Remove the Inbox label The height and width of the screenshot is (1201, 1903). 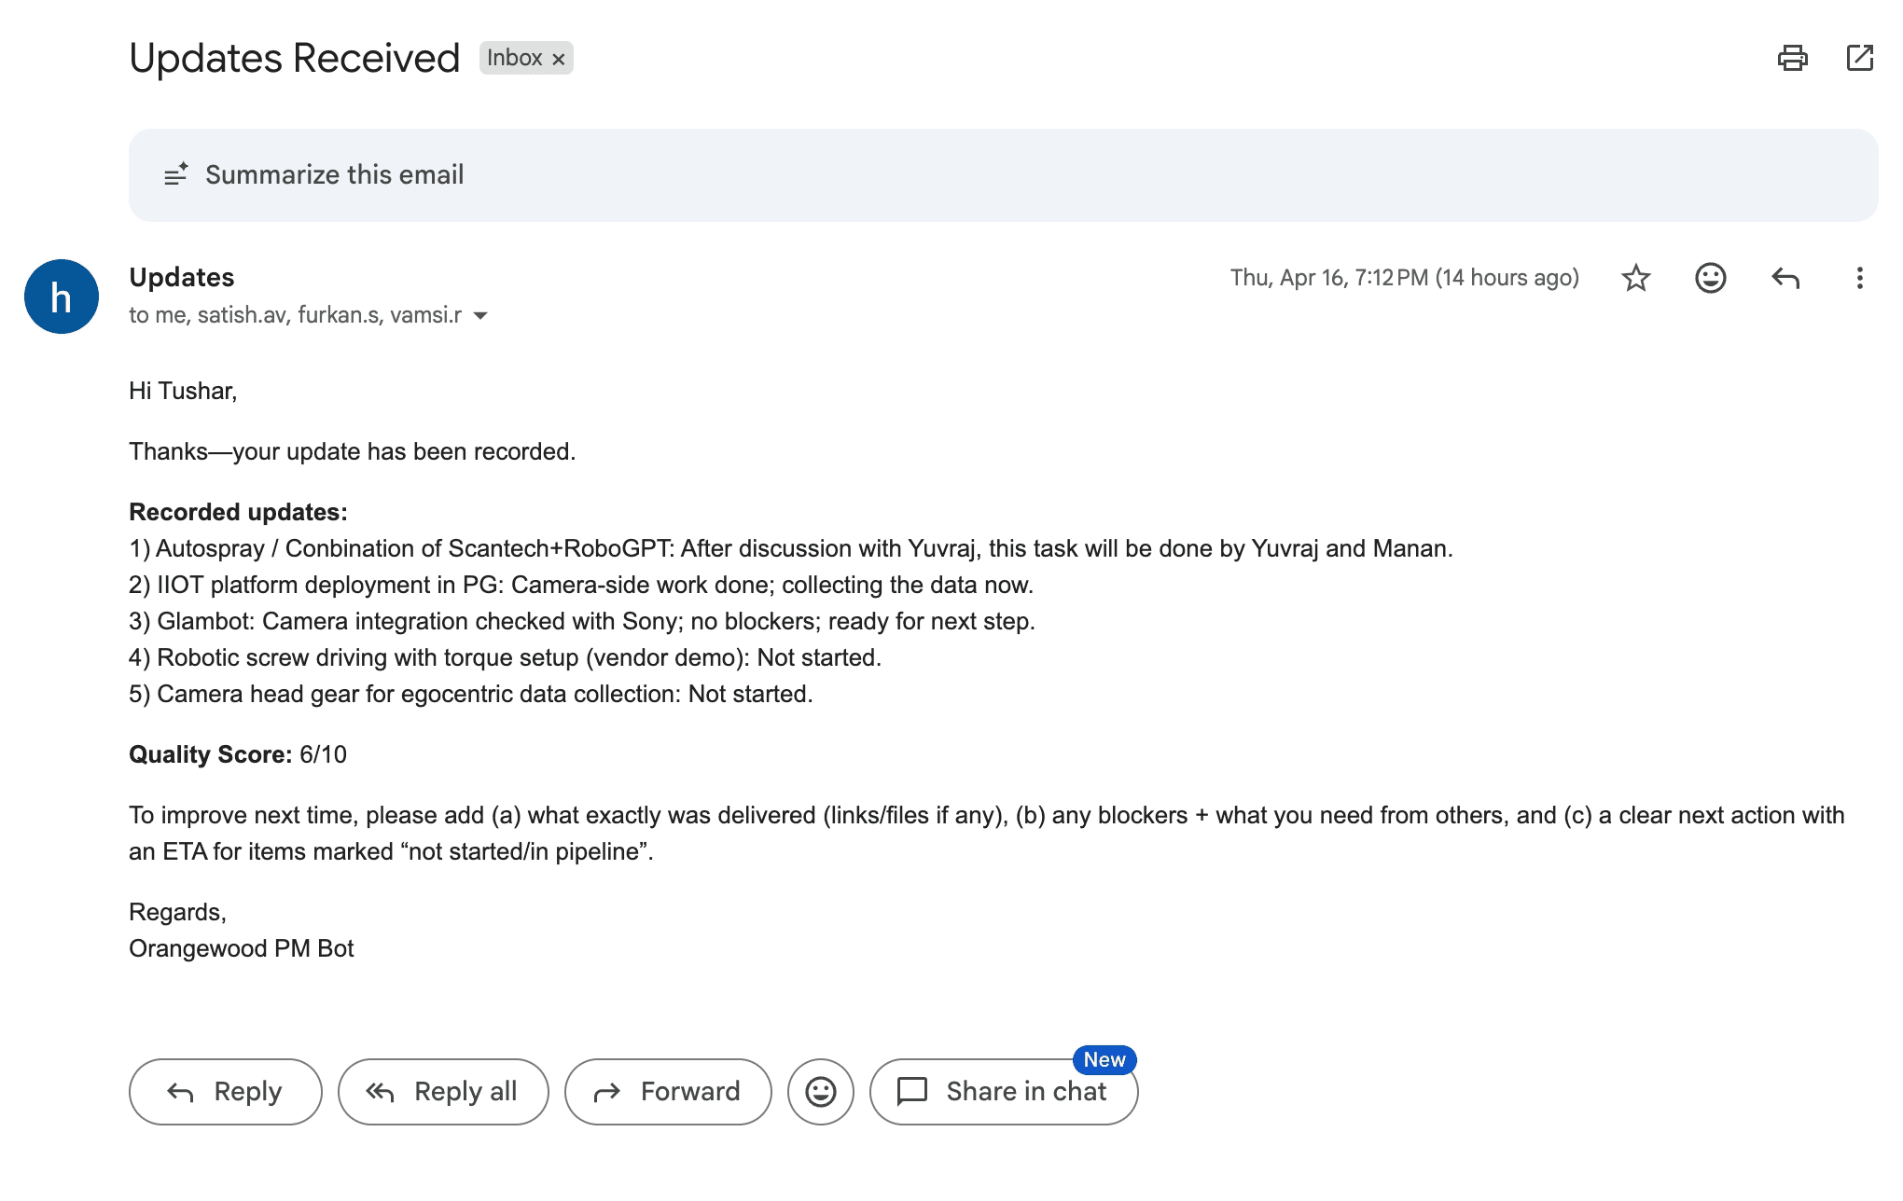click(559, 58)
